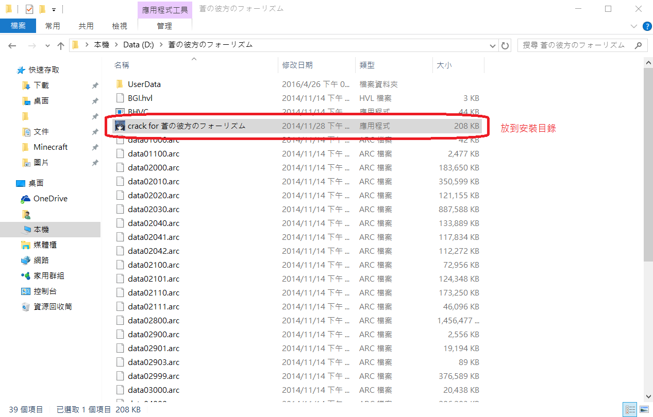The height and width of the screenshot is (417, 653).
Task: Click the 應用程式工具 contextual tab header
Action: tap(165, 9)
